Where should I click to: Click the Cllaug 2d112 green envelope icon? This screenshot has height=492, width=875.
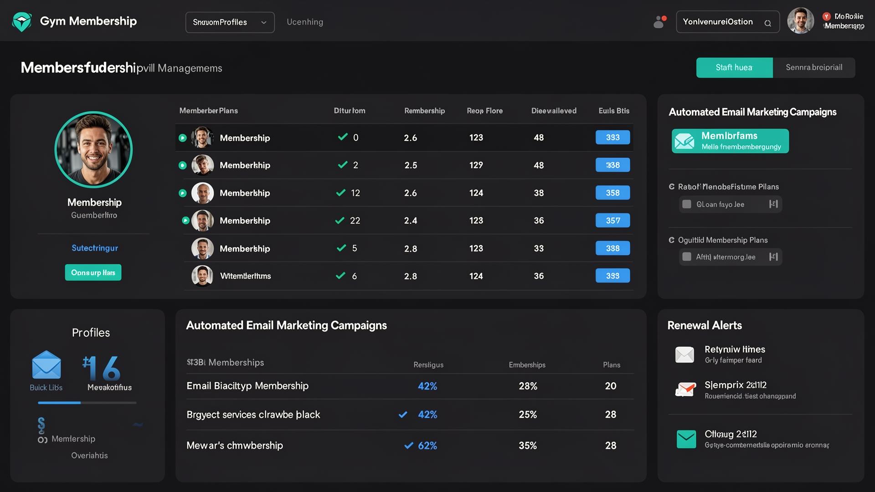[x=686, y=439]
